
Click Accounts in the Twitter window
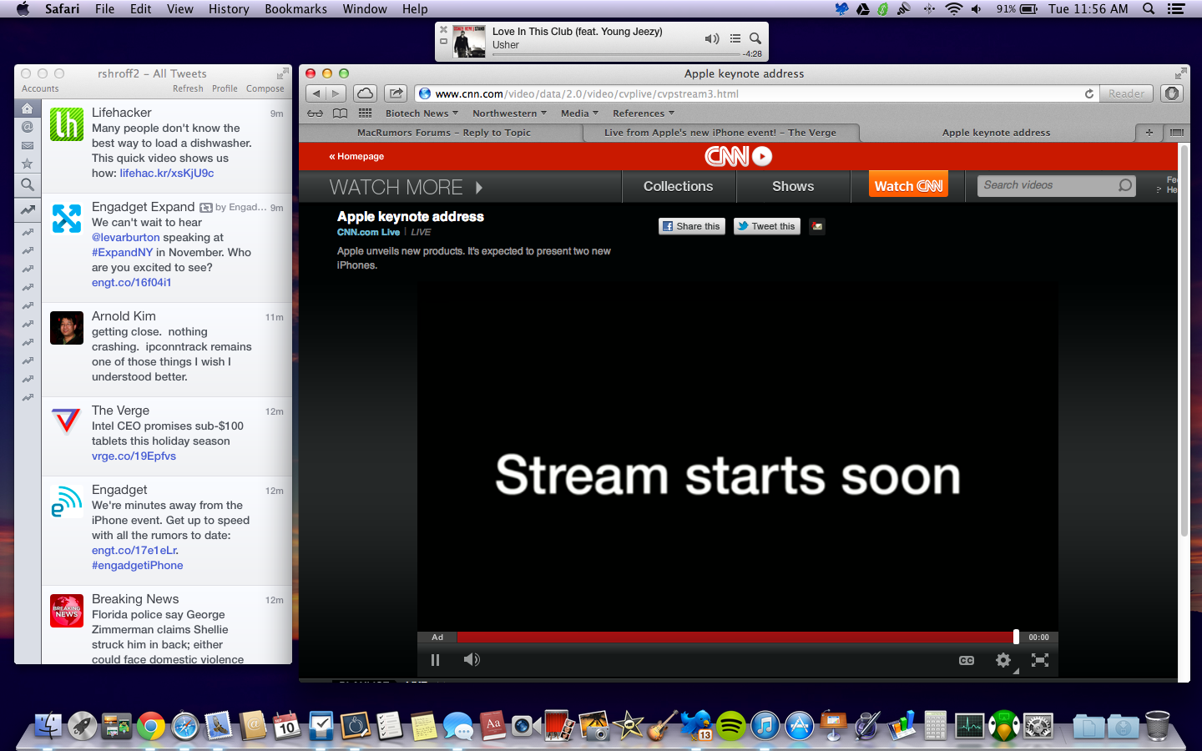point(40,88)
